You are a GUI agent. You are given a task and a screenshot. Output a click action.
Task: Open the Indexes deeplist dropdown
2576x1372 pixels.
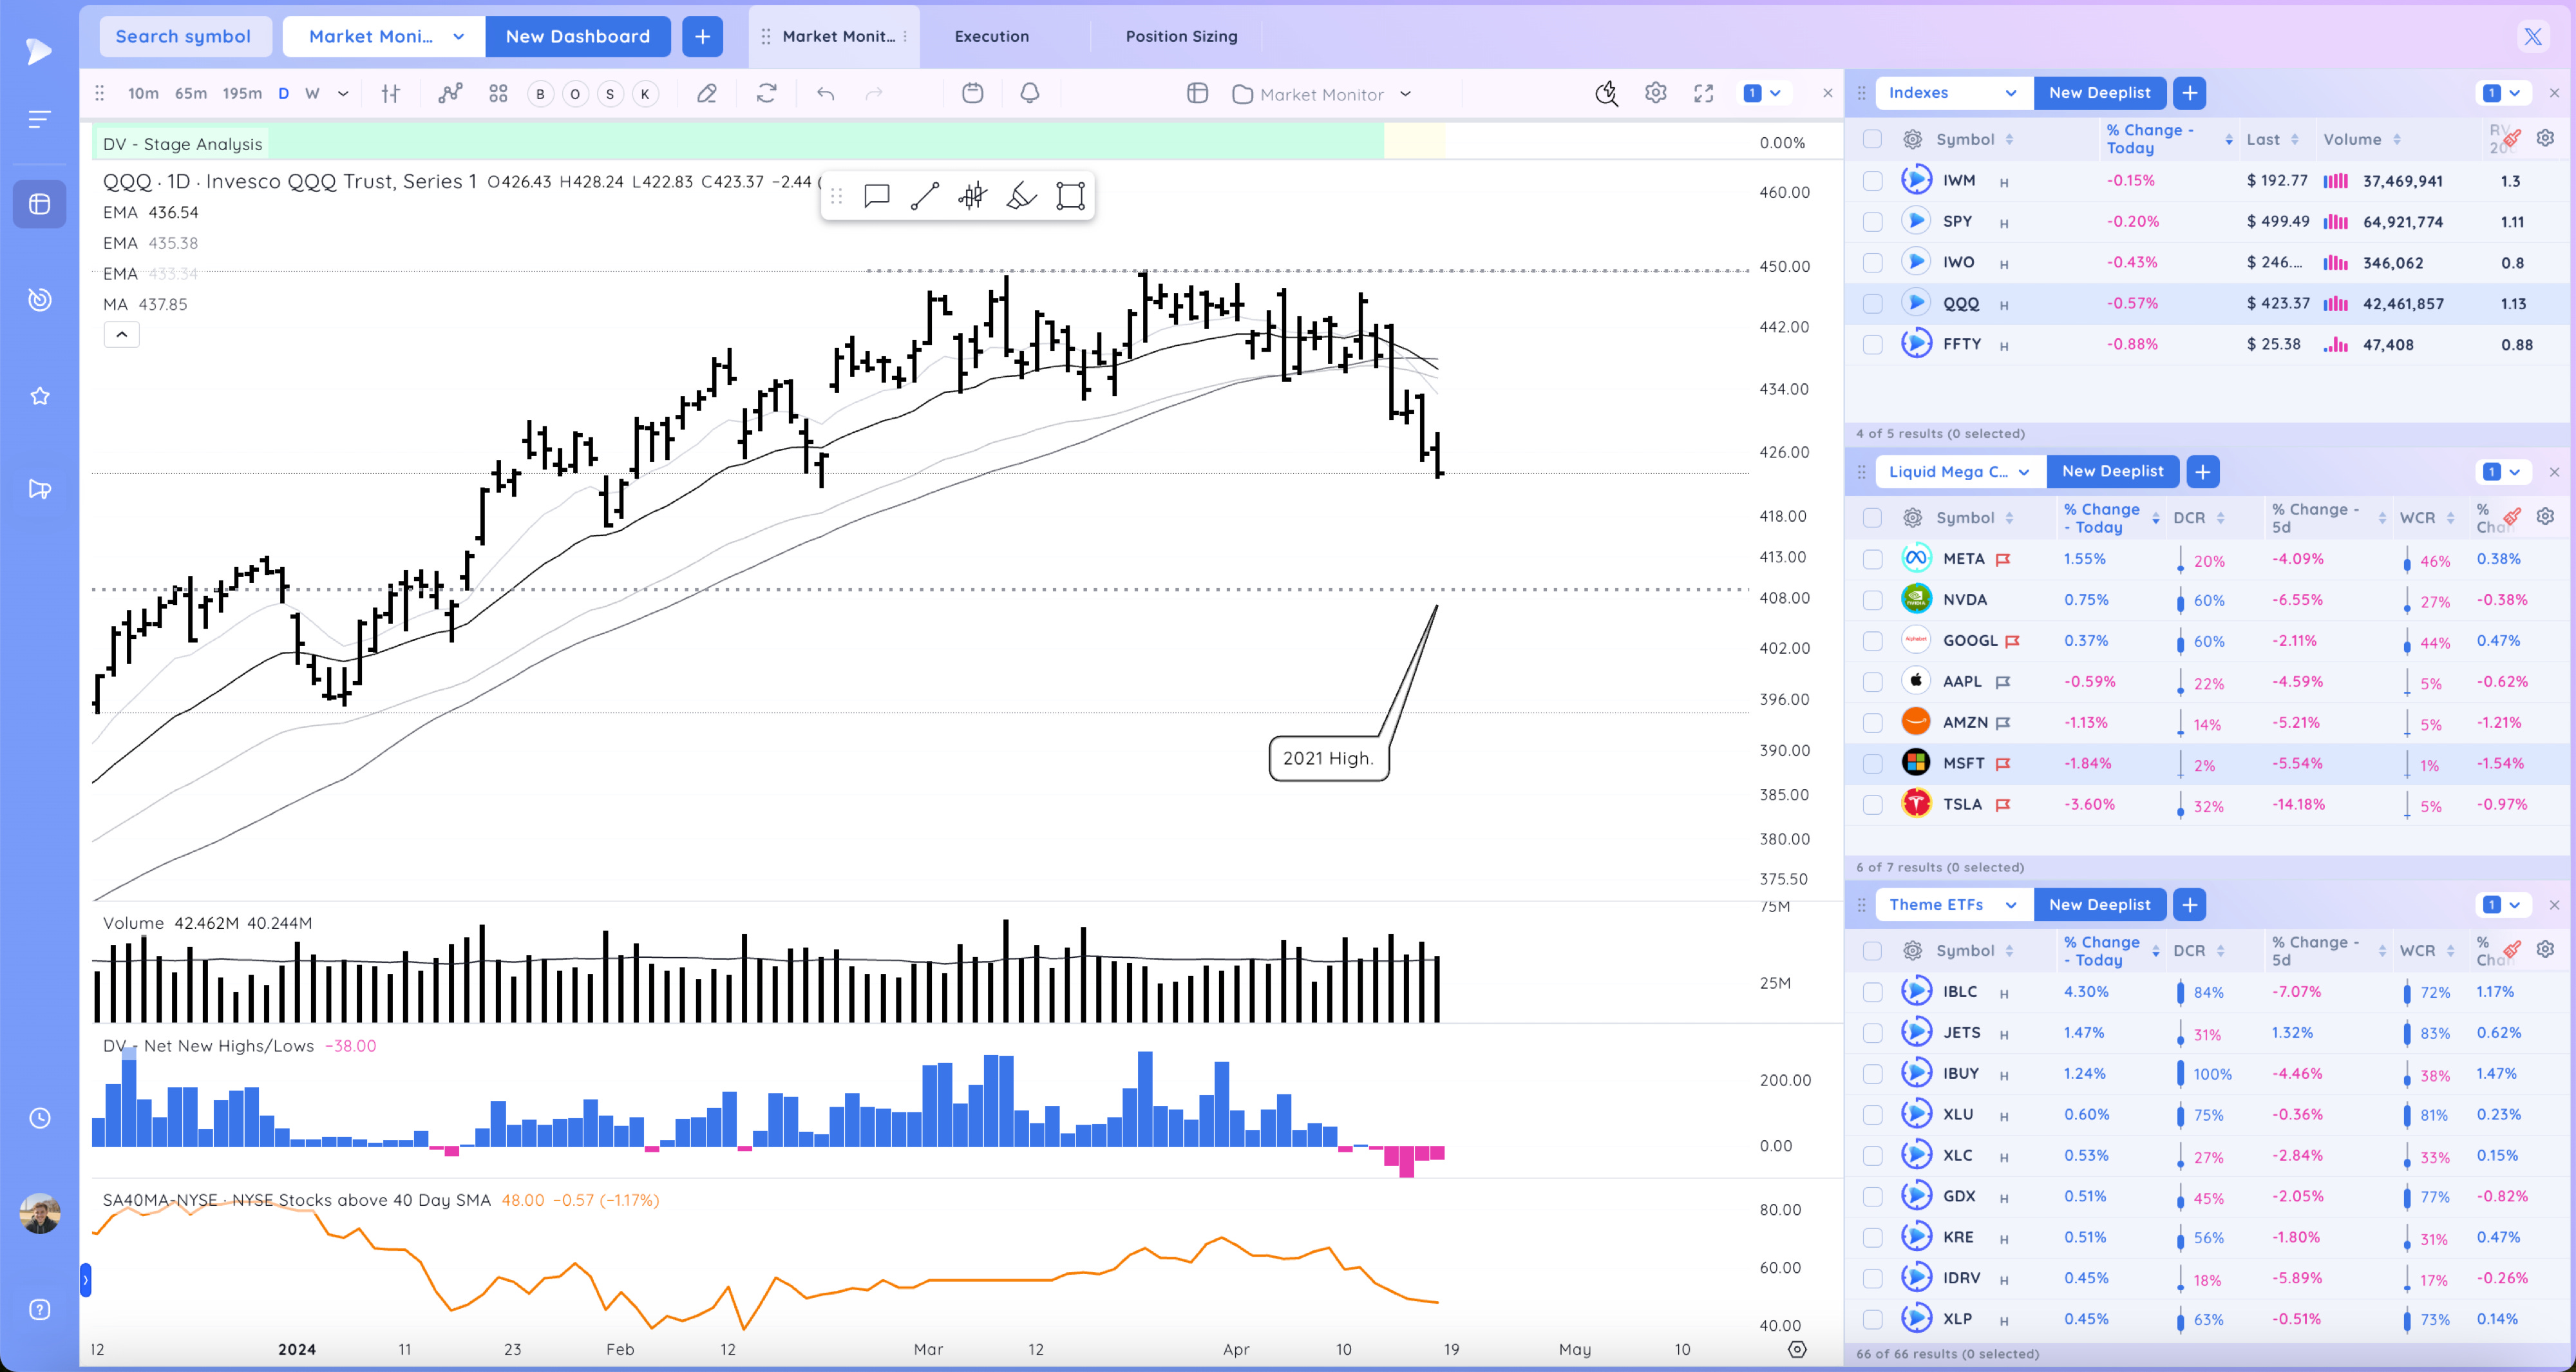1954,93
